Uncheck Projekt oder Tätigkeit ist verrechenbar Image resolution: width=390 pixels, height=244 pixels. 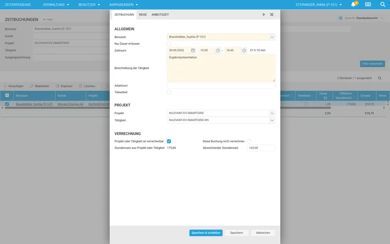169,141
